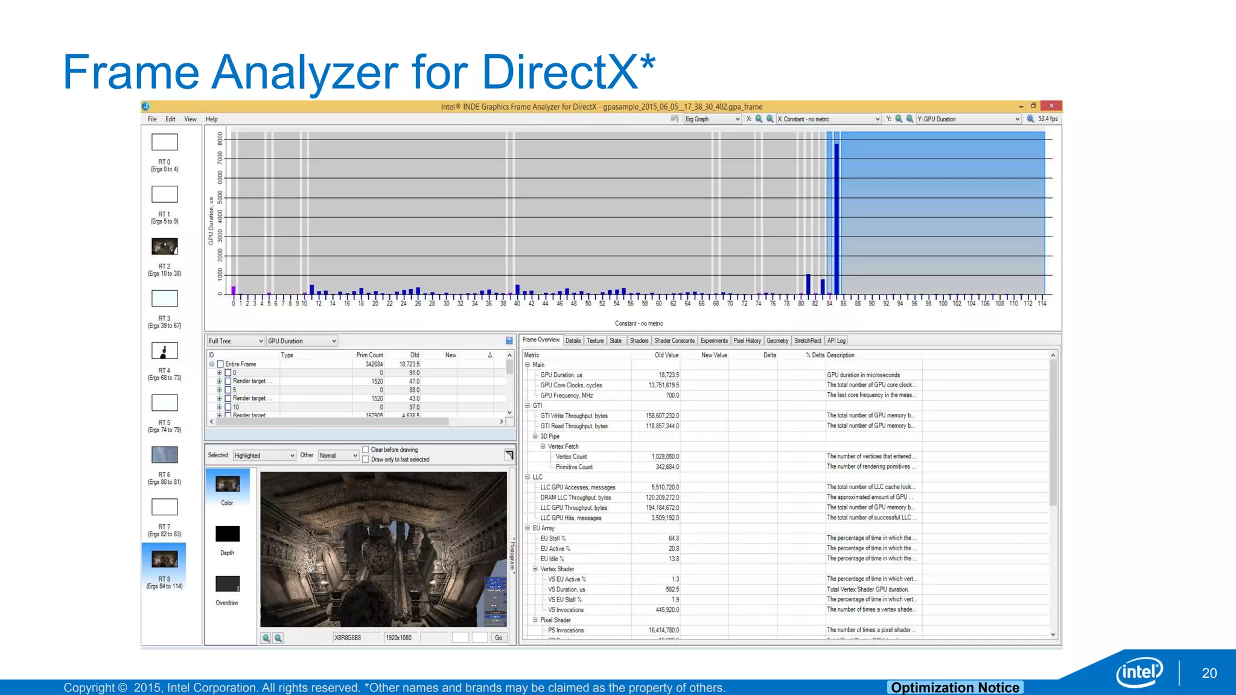Viewport: 1236px width, 695px height.
Task: Tick the checkbox for erg 0
Action: pos(228,373)
